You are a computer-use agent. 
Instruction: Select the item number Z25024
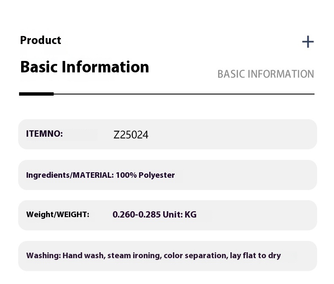coord(131,135)
